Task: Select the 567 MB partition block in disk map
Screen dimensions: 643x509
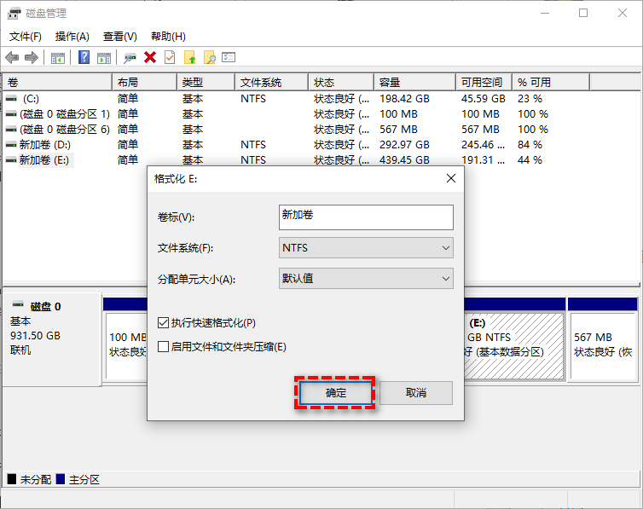Action: pyautogui.click(x=603, y=346)
